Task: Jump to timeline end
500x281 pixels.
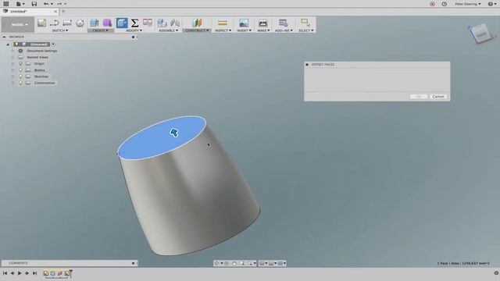Action: tap(34, 273)
